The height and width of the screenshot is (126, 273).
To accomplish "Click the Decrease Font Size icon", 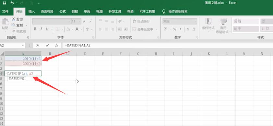I will 90,21.
